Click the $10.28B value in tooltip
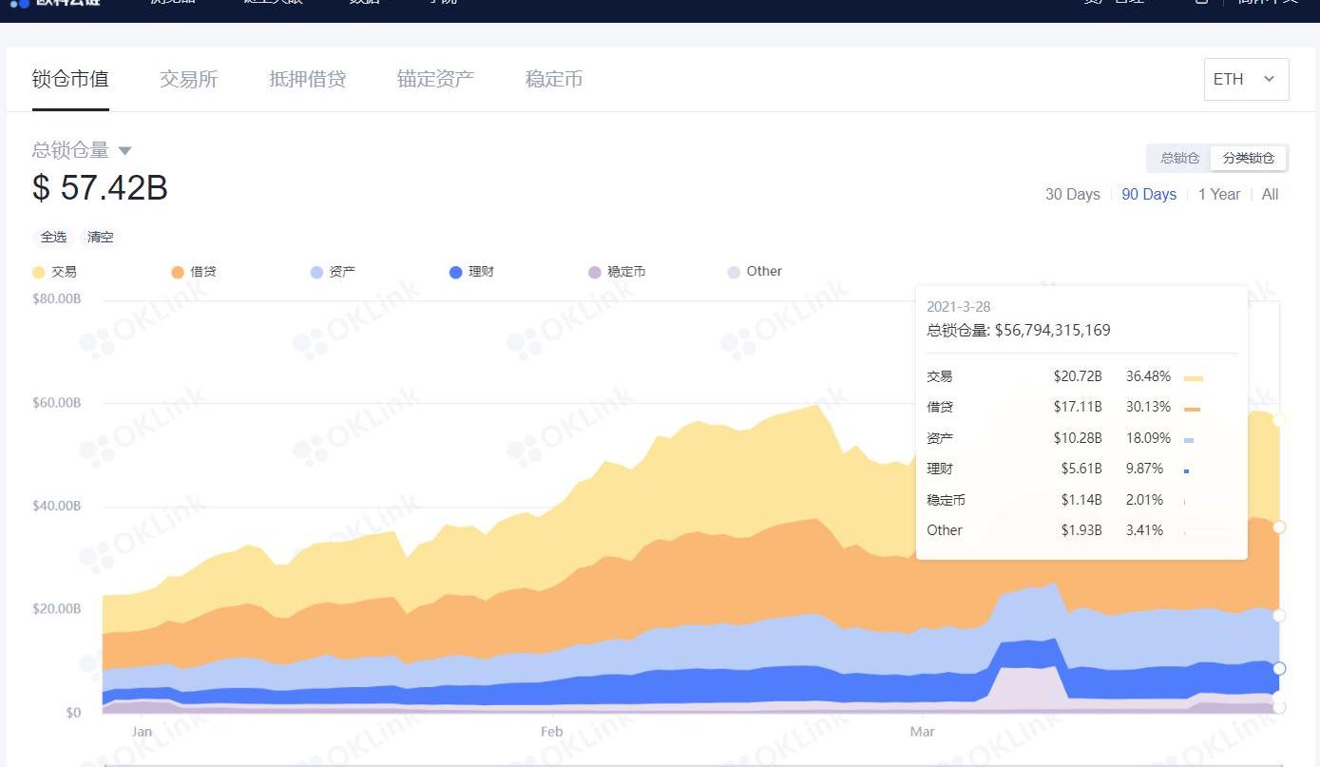Screen dimensions: 1320x767 pos(1078,438)
